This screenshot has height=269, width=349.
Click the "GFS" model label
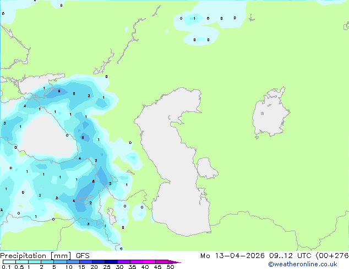(83, 256)
